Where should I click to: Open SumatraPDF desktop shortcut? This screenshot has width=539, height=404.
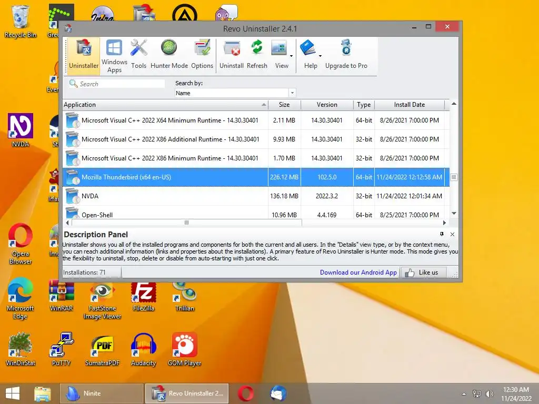click(102, 350)
